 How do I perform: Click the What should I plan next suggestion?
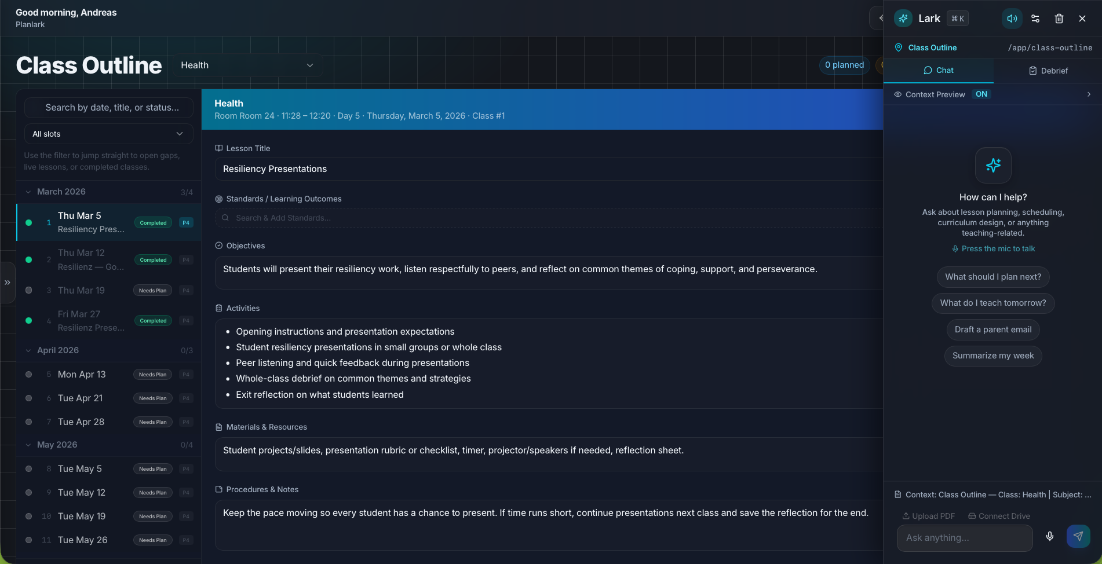click(x=992, y=277)
